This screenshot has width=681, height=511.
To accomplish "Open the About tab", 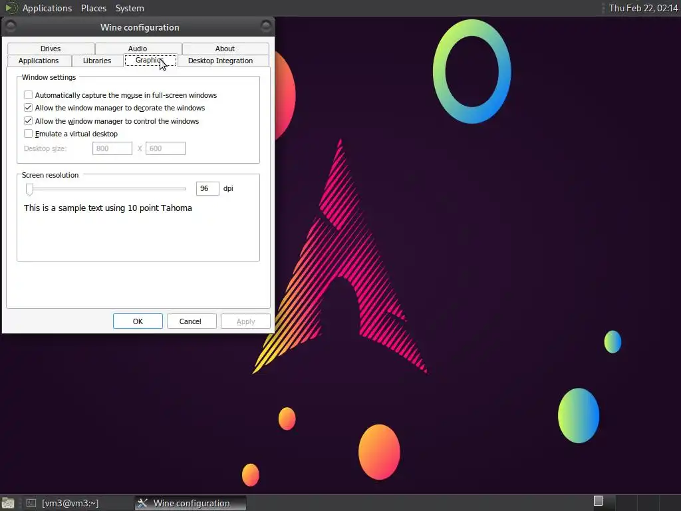I will tap(225, 49).
